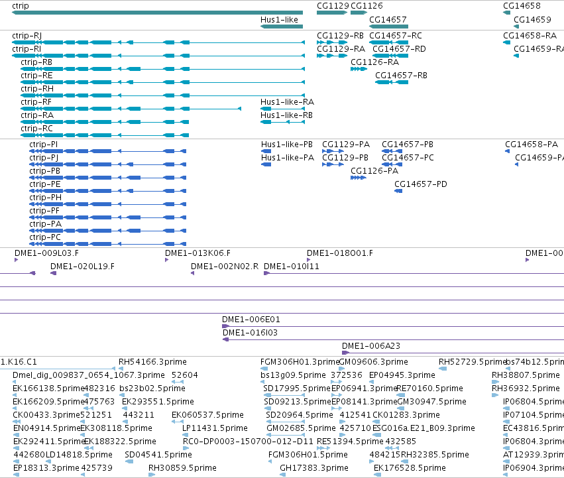Click transcript Hus1-like-RA label
The height and width of the screenshot is (478, 564).
click(287, 102)
